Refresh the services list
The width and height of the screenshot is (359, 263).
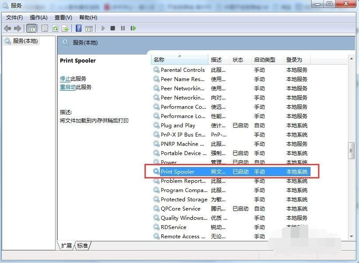56,28
